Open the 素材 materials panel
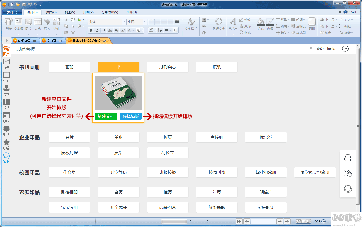The width and height of the screenshot is (362, 227). tap(6, 91)
